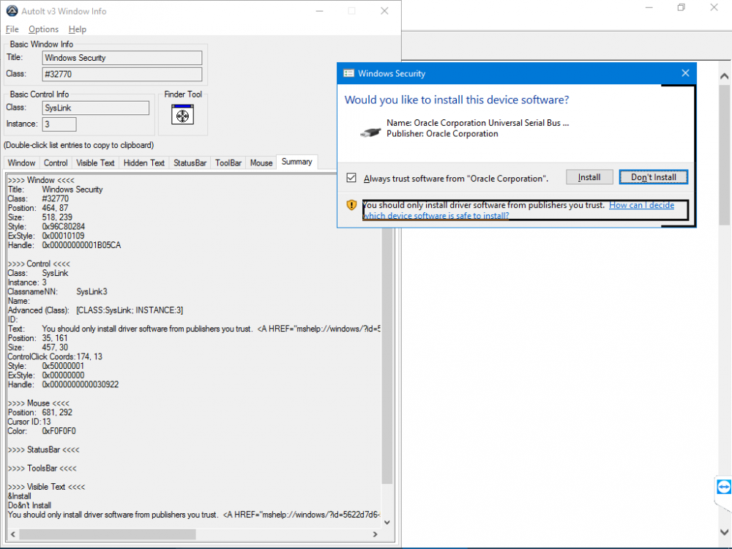Click the summary list horizontal scrollbar thumb
This screenshot has width=732, height=549.
coord(108,534)
